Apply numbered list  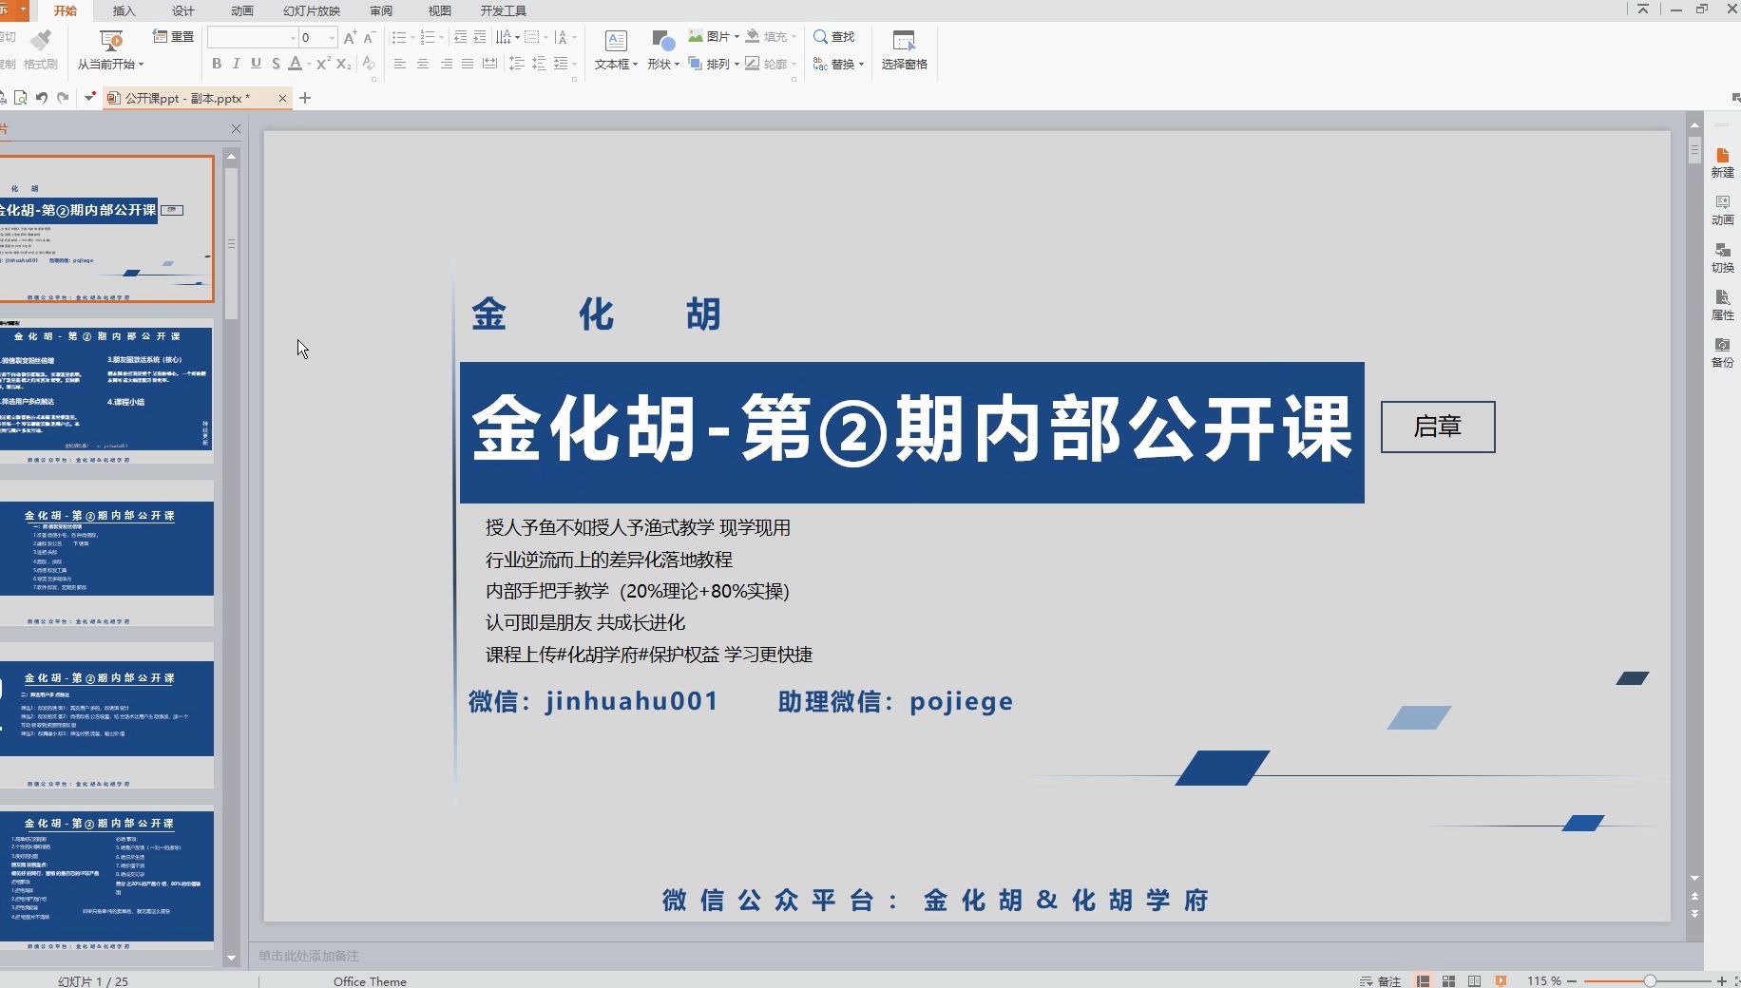coord(428,37)
